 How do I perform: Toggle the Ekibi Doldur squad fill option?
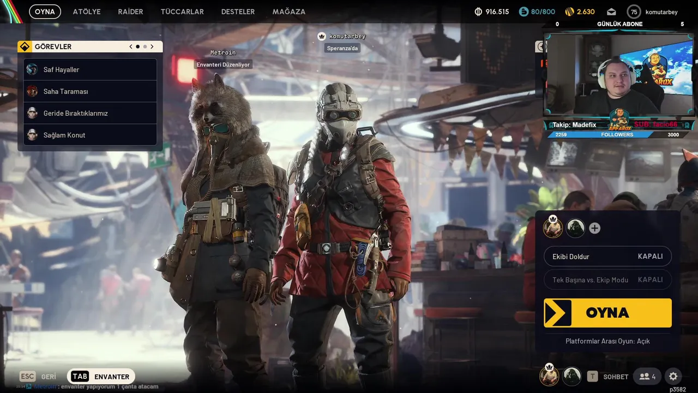tap(607, 257)
